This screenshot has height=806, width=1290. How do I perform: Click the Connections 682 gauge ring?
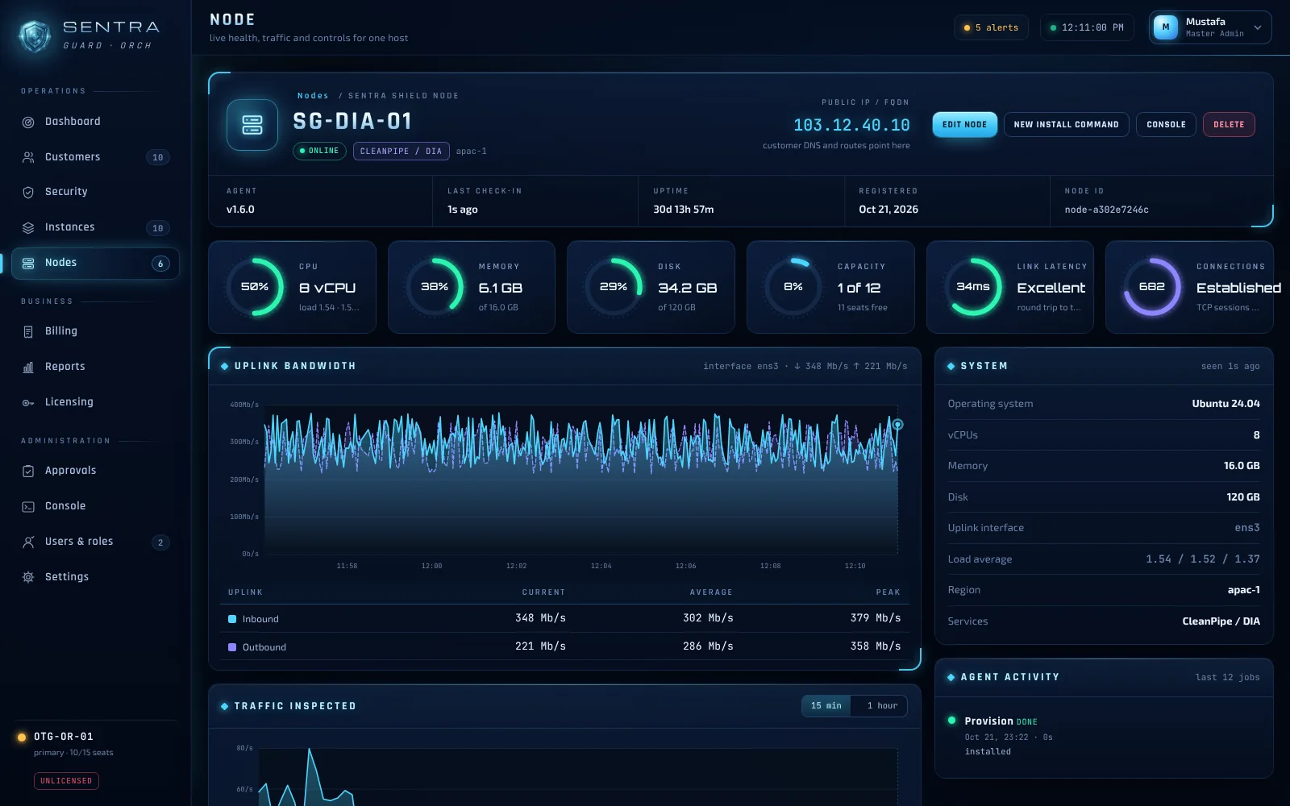click(1152, 287)
